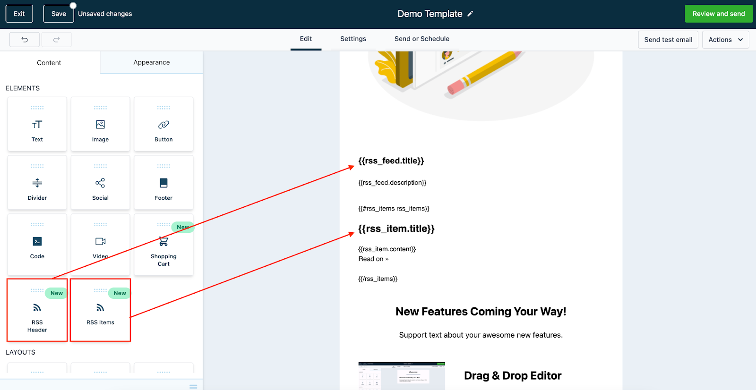Switch to the Appearance tab
The width and height of the screenshot is (756, 390).
point(151,62)
